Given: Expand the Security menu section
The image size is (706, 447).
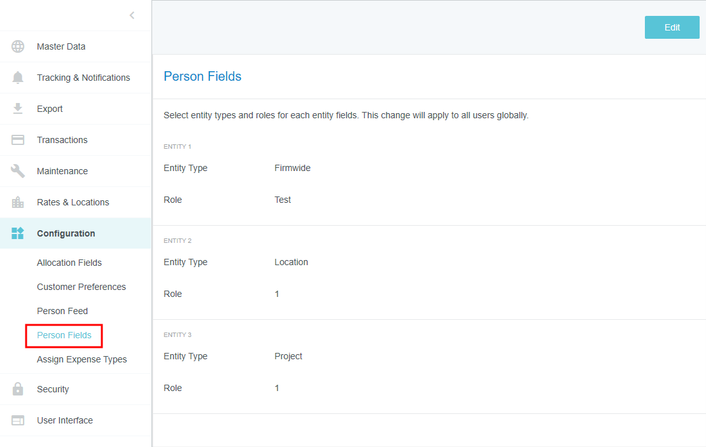Looking at the screenshot, I should click(x=53, y=389).
